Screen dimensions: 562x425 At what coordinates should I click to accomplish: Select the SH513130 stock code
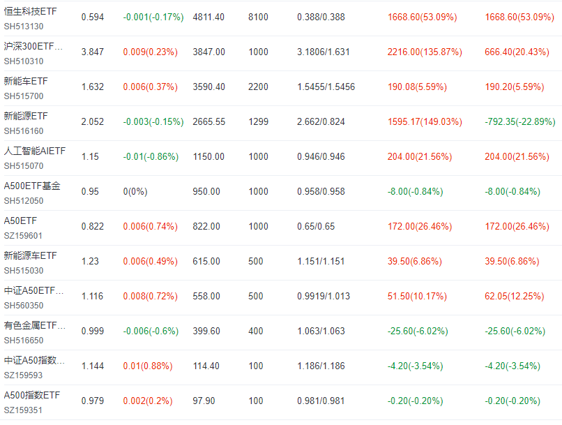[24, 27]
